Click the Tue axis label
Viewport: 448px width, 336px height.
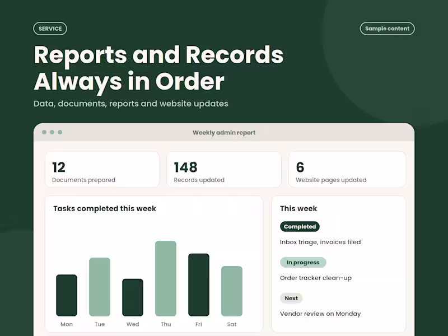[100, 324]
